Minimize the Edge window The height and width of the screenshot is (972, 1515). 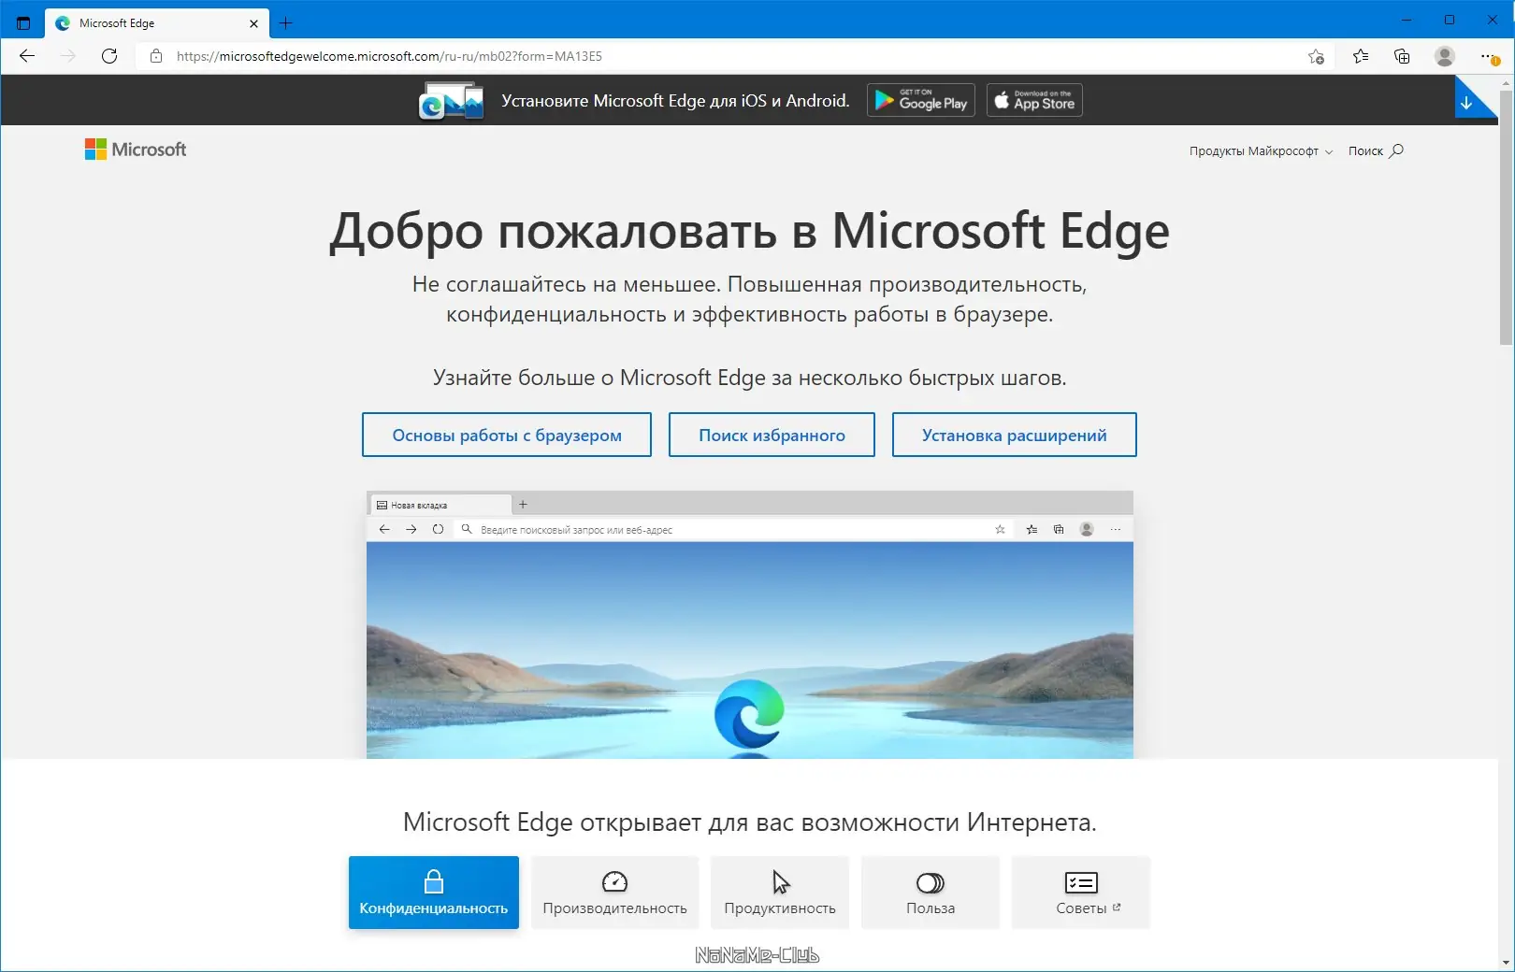pos(1407,20)
